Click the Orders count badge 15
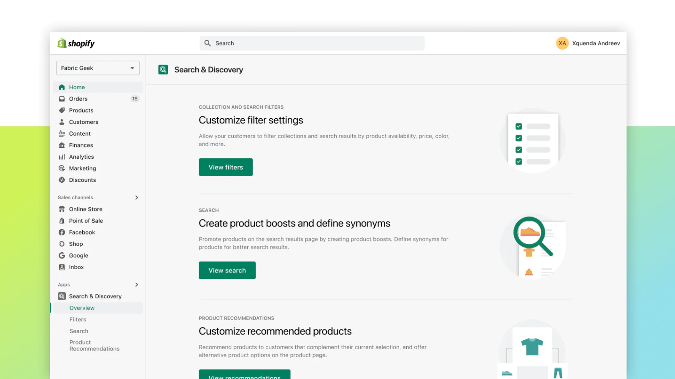The height and width of the screenshot is (379, 675). 135,99
